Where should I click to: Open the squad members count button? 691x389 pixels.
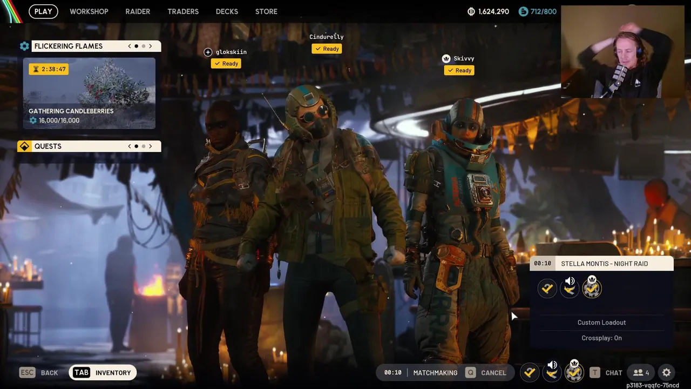coord(641,372)
